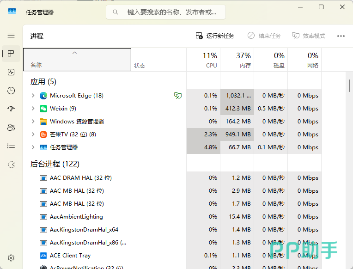The width and height of the screenshot is (353, 269).
Task: Expand the 芒果TV process group
Action: click(33, 134)
